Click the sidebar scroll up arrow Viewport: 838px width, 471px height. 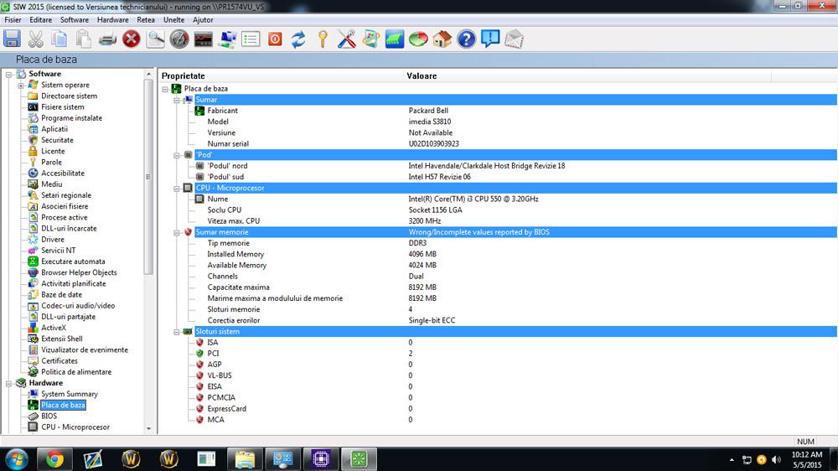click(x=148, y=74)
